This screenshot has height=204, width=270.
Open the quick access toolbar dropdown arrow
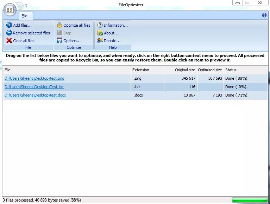(x=26, y=6)
